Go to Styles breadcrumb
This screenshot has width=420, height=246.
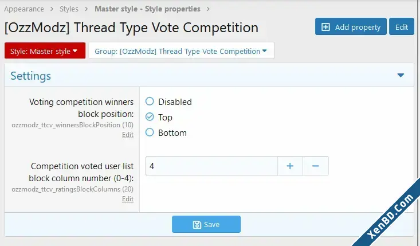[x=69, y=9]
